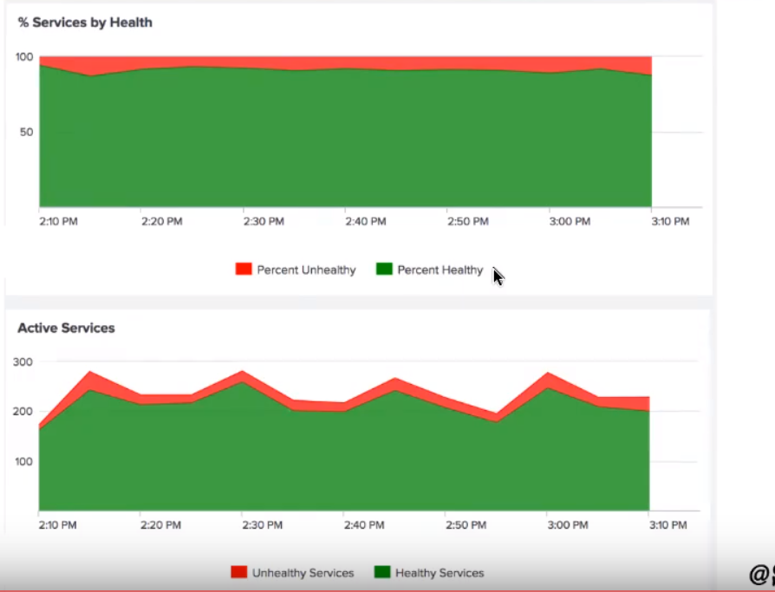Click the green area of % Services by Health
The width and height of the screenshot is (775, 592).
pos(347,147)
